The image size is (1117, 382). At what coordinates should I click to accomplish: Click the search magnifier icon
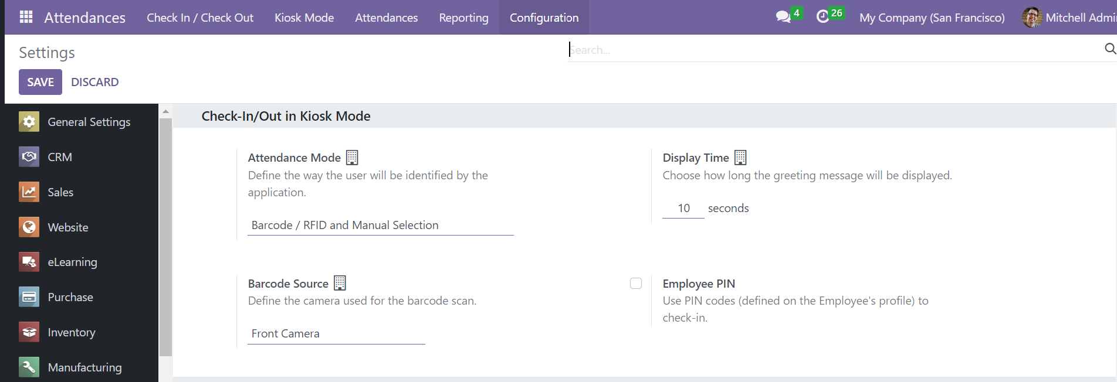pyautogui.click(x=1109, y=49)
